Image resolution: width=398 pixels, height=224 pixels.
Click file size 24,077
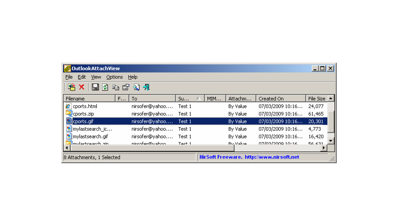[316, 106]
